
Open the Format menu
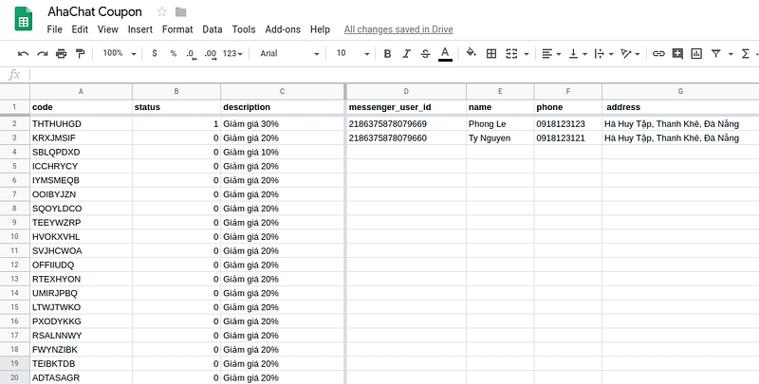click(x=177, y=29)
